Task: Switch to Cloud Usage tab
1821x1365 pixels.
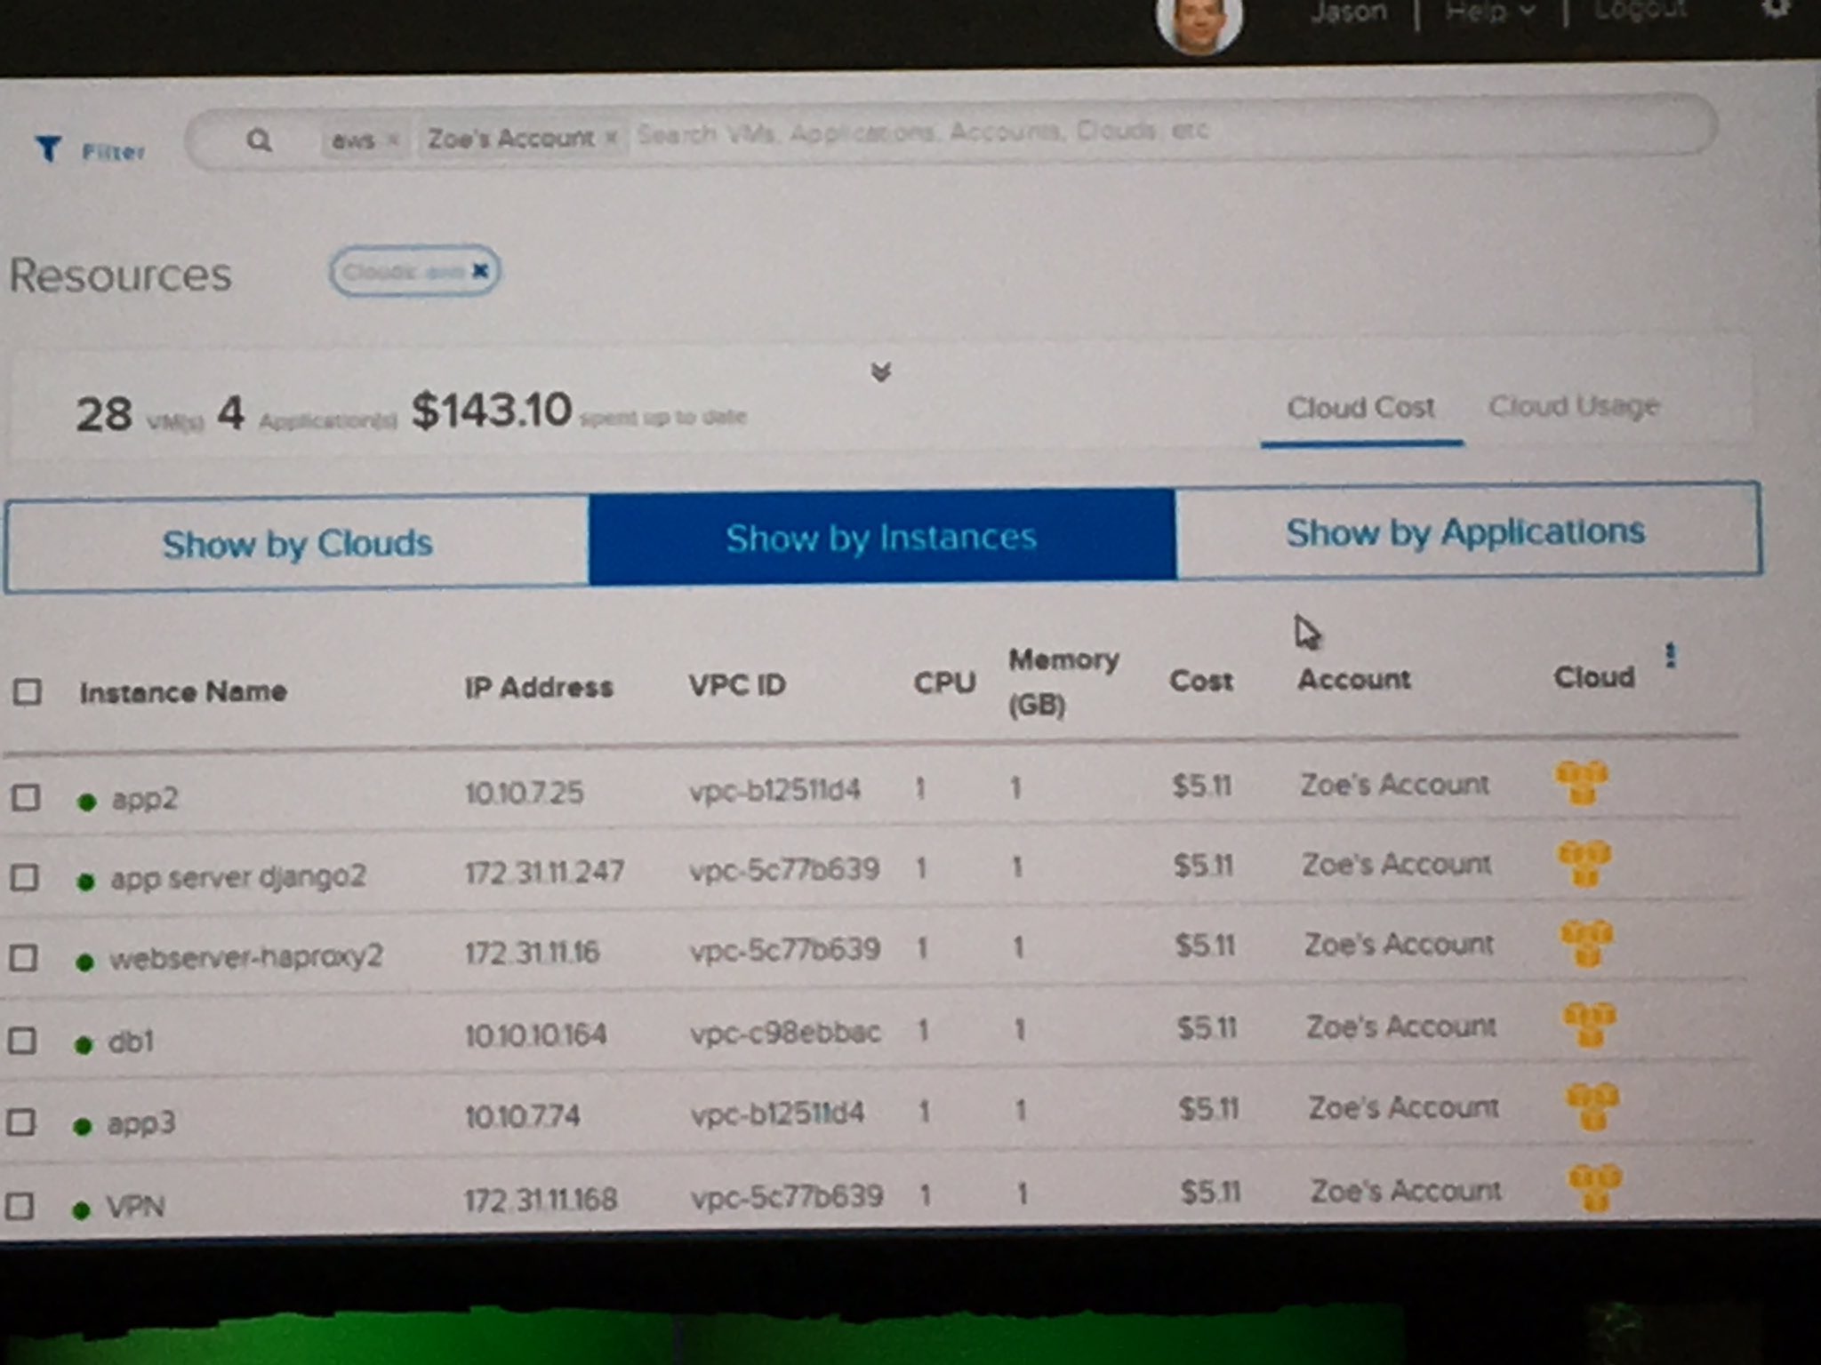Action: point(1573,407)
